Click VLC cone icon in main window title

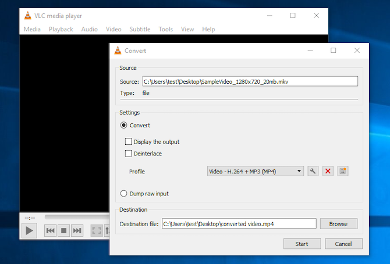click(x=27, y=16)
